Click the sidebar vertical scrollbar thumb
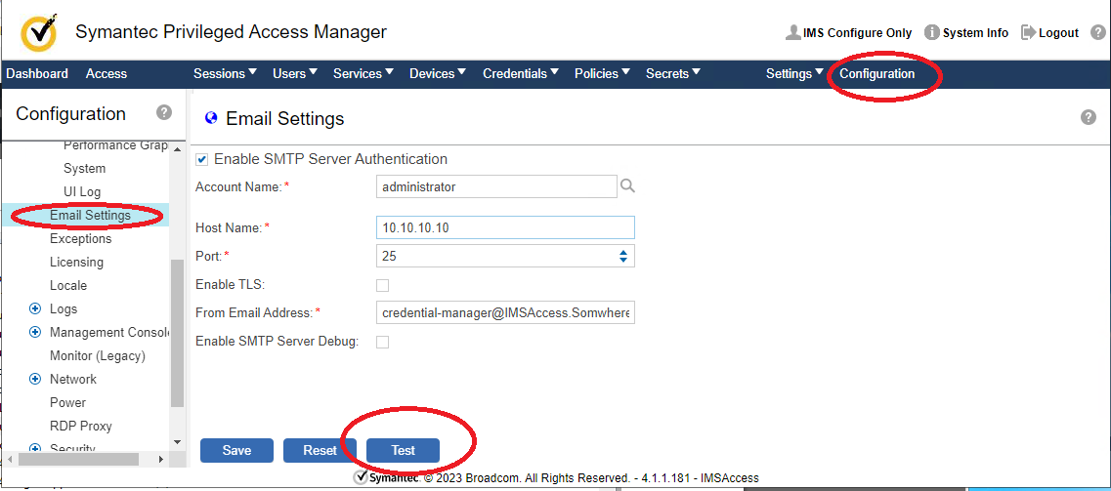The height and width of the screenshot is (491, 1111). click(x=177, y=333)
